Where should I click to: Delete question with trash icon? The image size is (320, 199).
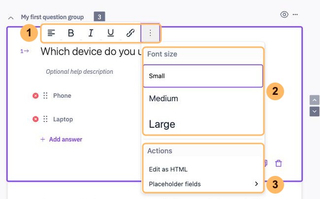(x=278, y=163)
